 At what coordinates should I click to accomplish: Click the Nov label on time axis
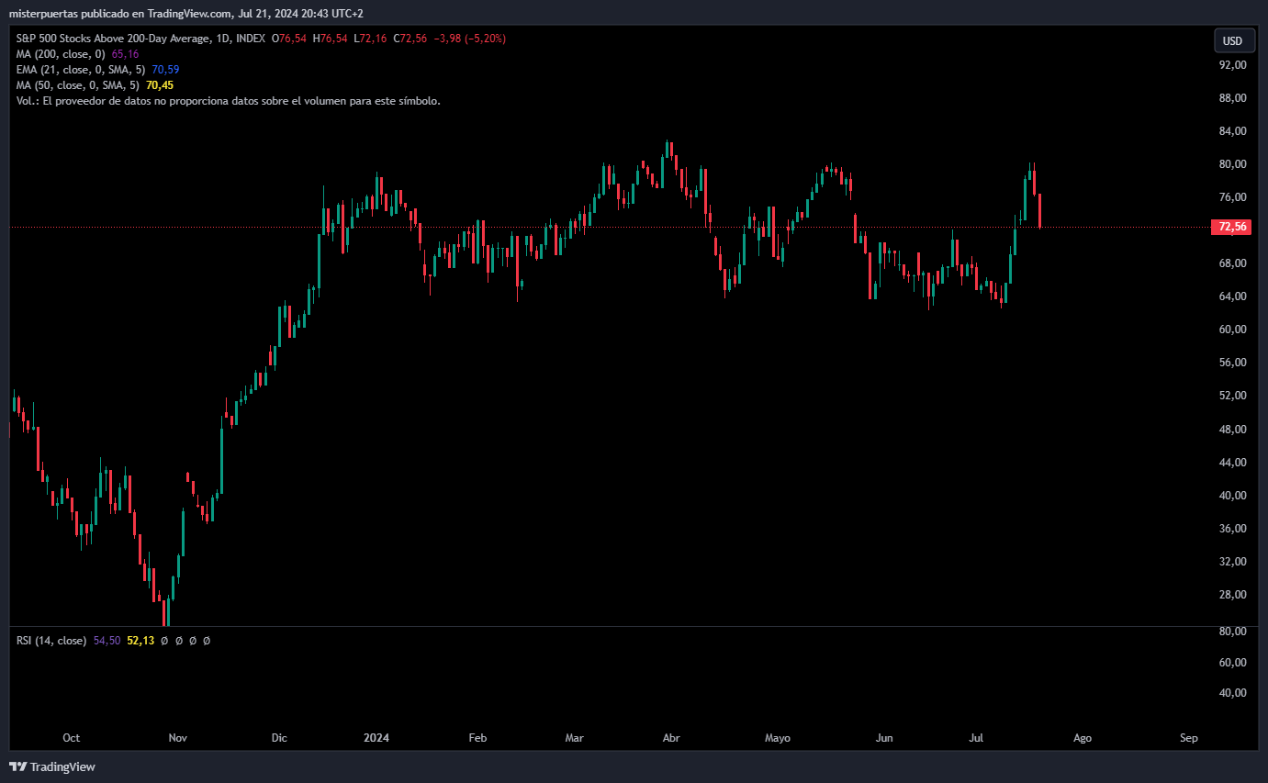click(x=178, y=738)
